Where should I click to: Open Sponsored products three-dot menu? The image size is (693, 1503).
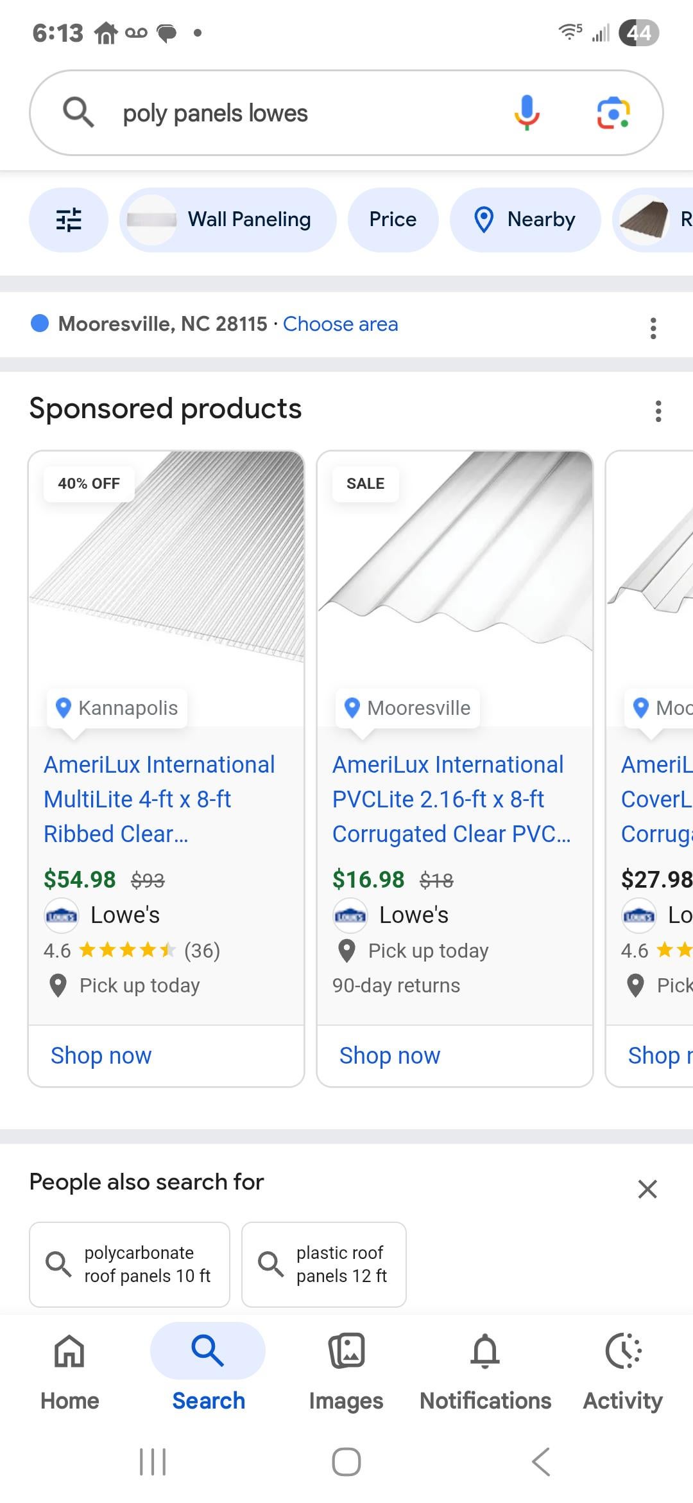click(658, 411)
